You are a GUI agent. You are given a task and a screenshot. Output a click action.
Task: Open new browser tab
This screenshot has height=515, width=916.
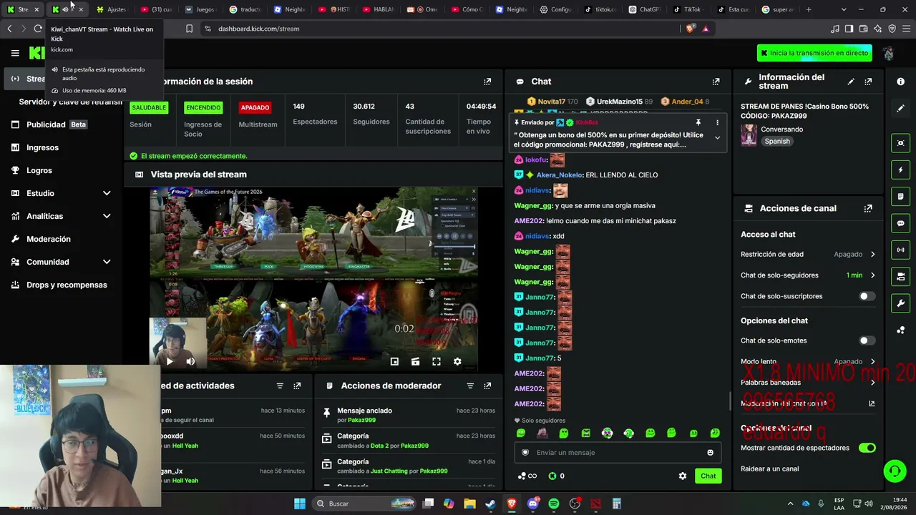tap(809, 9)
